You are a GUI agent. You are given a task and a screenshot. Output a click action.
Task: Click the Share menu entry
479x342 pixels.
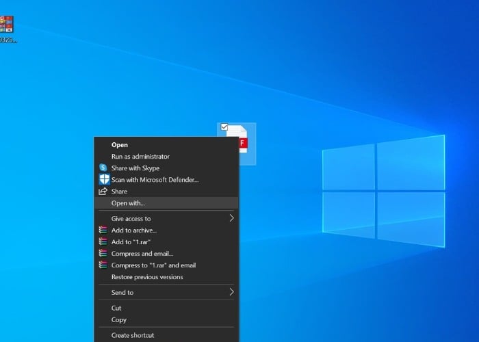pyautogui.click(x=166, y=192)
